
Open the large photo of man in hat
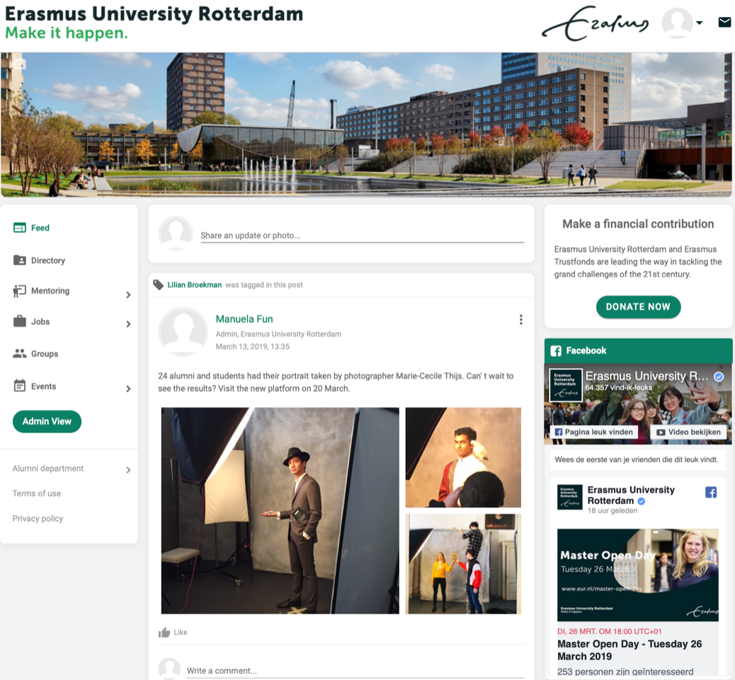280,510
